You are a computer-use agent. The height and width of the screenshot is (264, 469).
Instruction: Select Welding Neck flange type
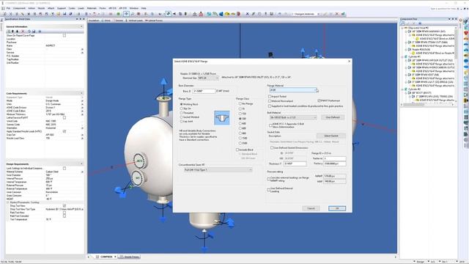tap(181, 104)
